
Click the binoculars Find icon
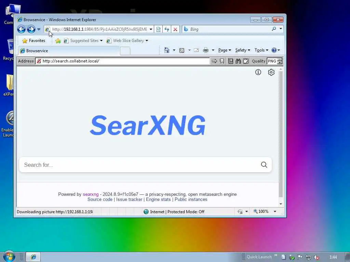coord(238,61)
